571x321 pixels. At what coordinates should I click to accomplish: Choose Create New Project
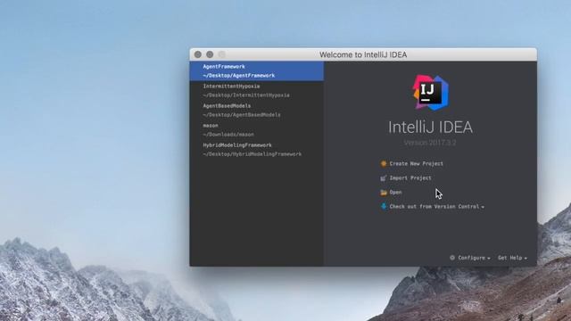pos(417,164)
